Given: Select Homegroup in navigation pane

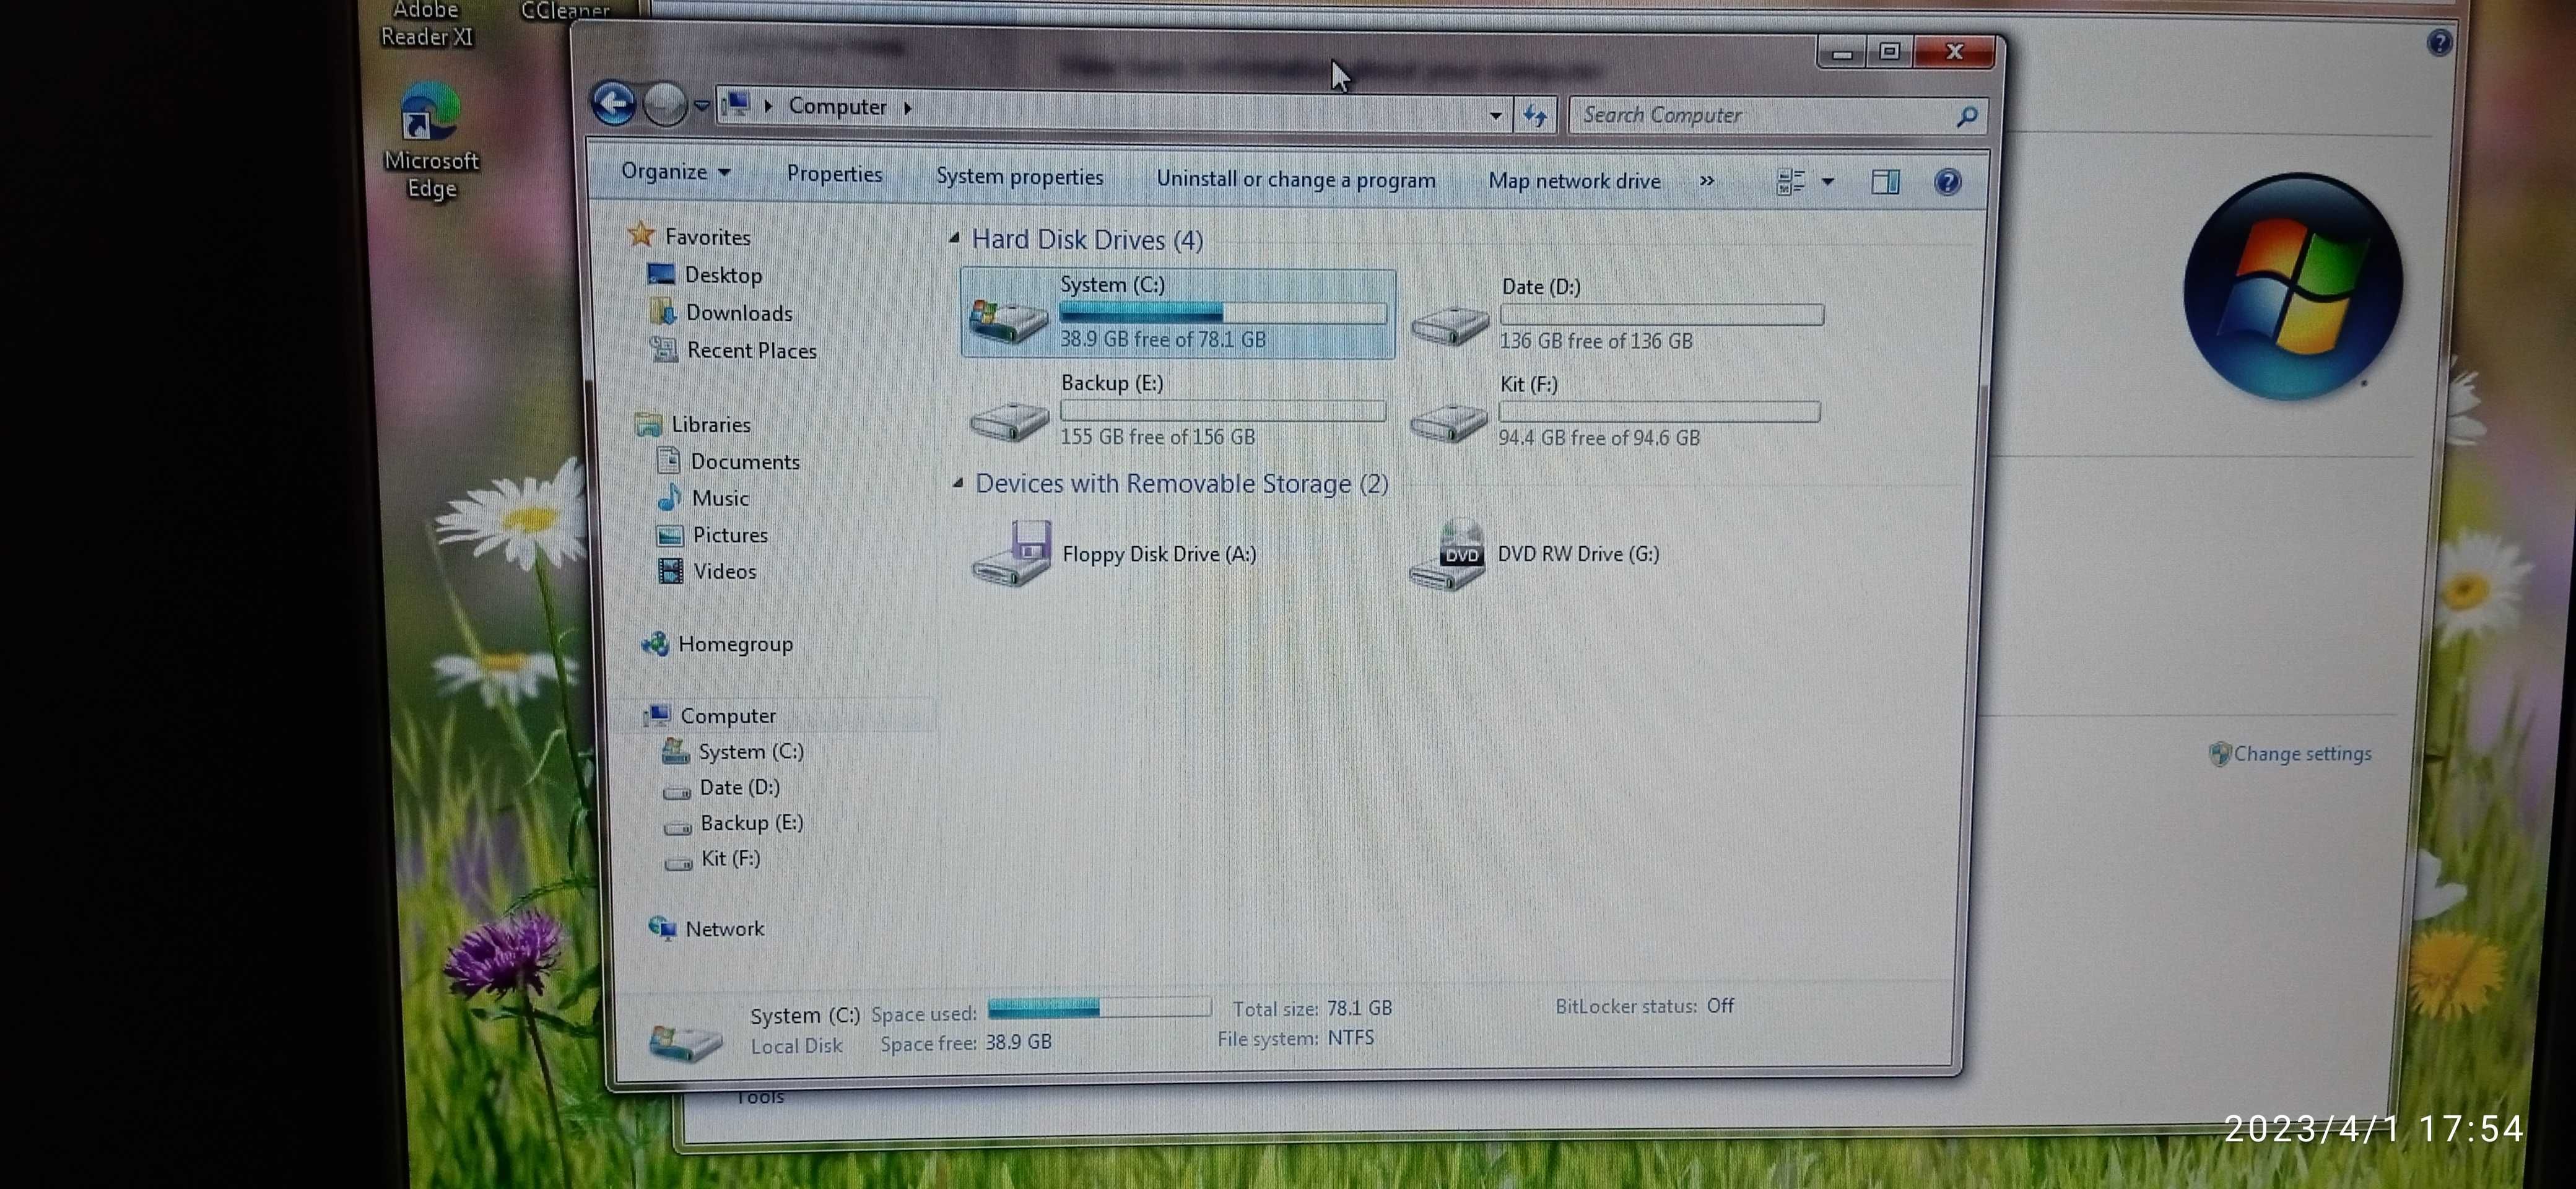Looking at the screenshot, I should coord(717,644).
